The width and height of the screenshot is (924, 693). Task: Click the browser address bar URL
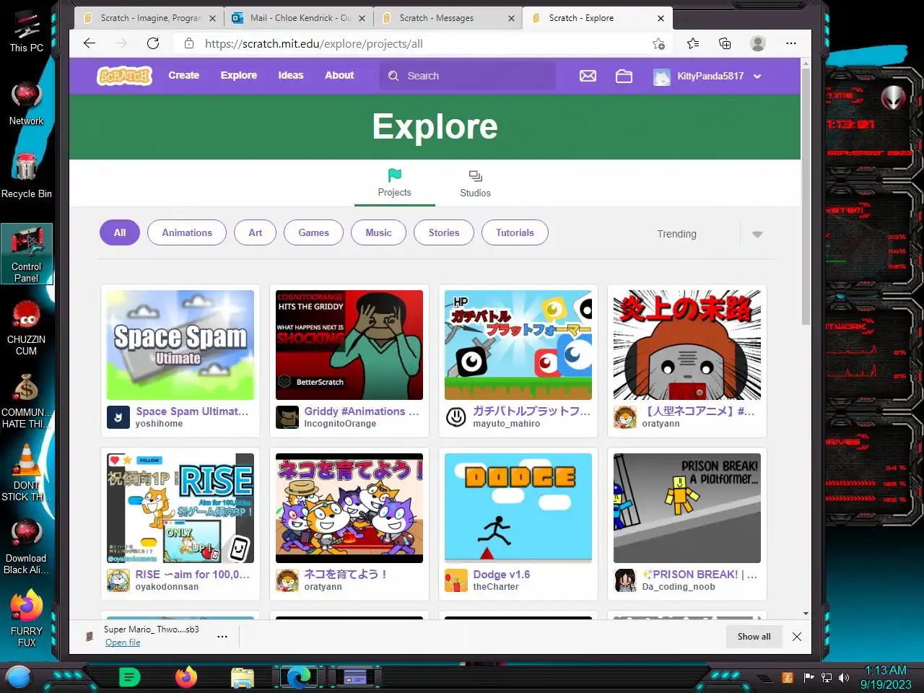(313, 43)
